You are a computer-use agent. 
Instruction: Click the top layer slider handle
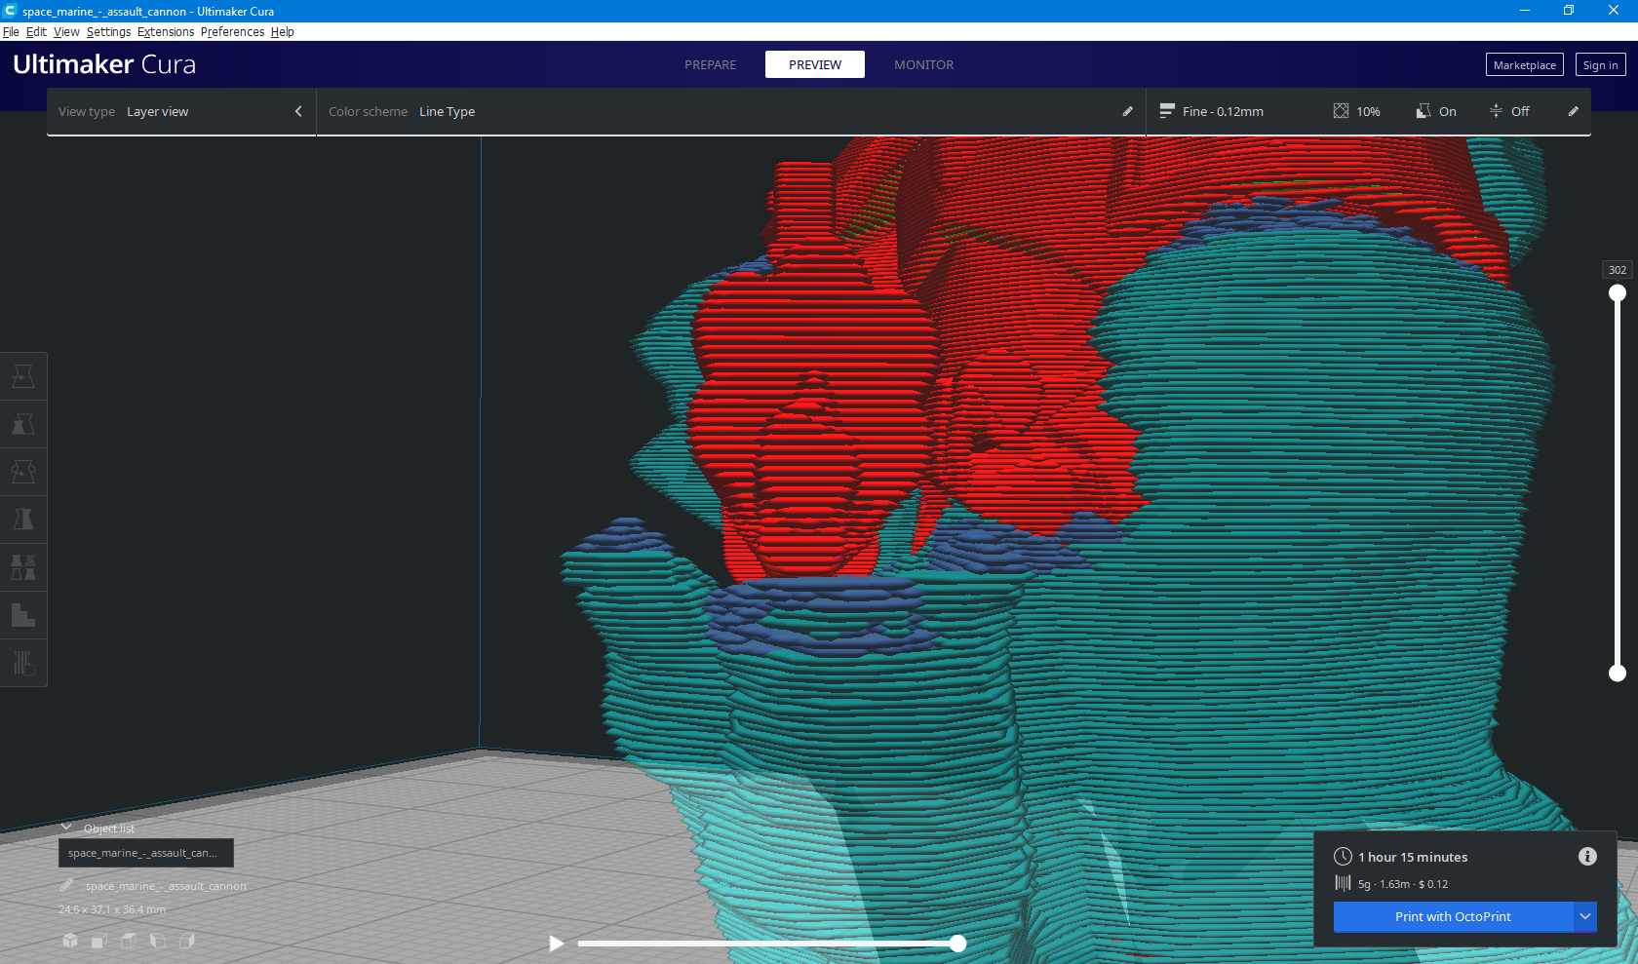pyautogui.click(x=1618, y=293)
